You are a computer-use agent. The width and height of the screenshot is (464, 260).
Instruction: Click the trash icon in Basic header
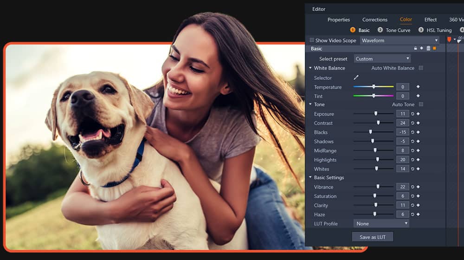click(428, 48)
